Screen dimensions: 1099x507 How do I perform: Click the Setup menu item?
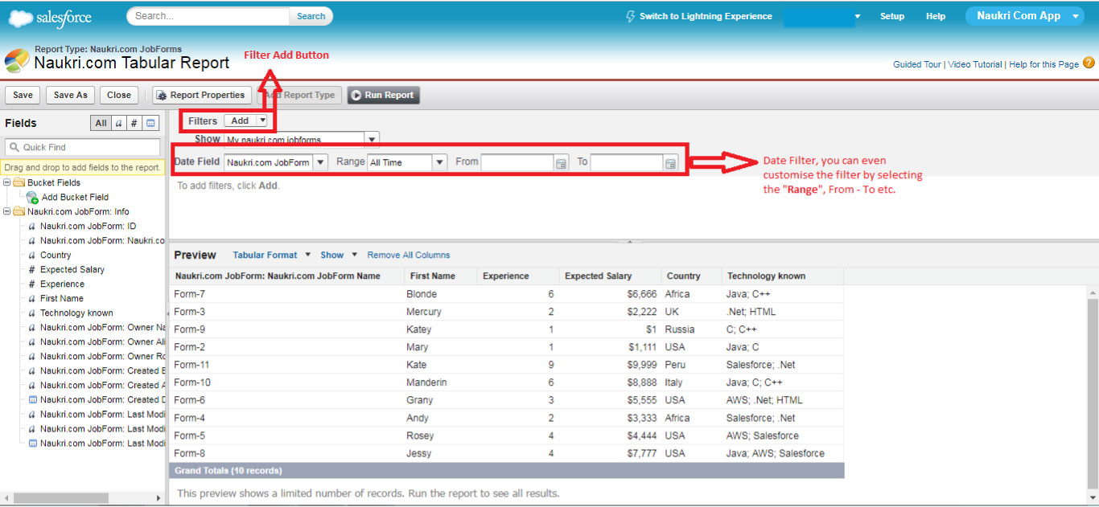(x=892, y=15)
